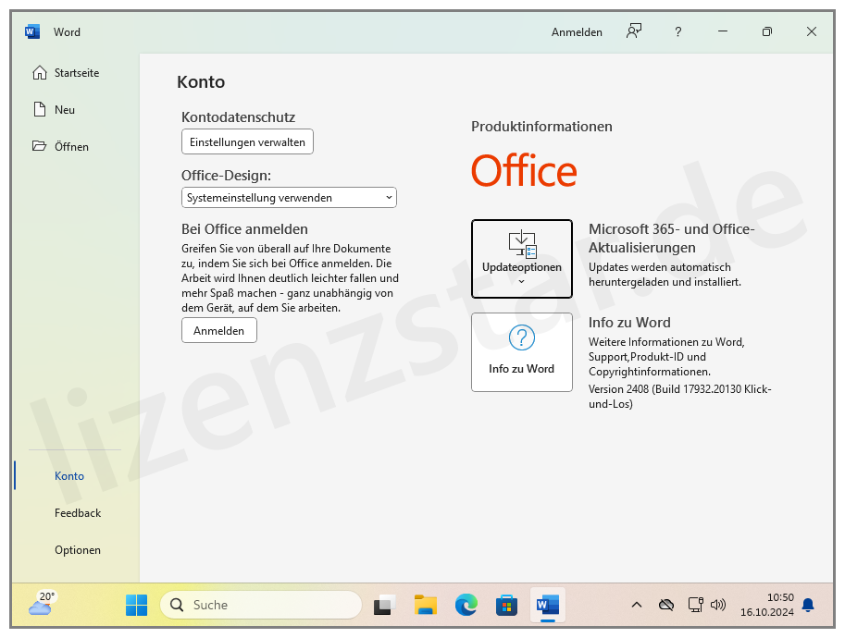
Task: Click 'Updates werden automatisch heruntergeladen' text
Action: (x=665, y=275)
